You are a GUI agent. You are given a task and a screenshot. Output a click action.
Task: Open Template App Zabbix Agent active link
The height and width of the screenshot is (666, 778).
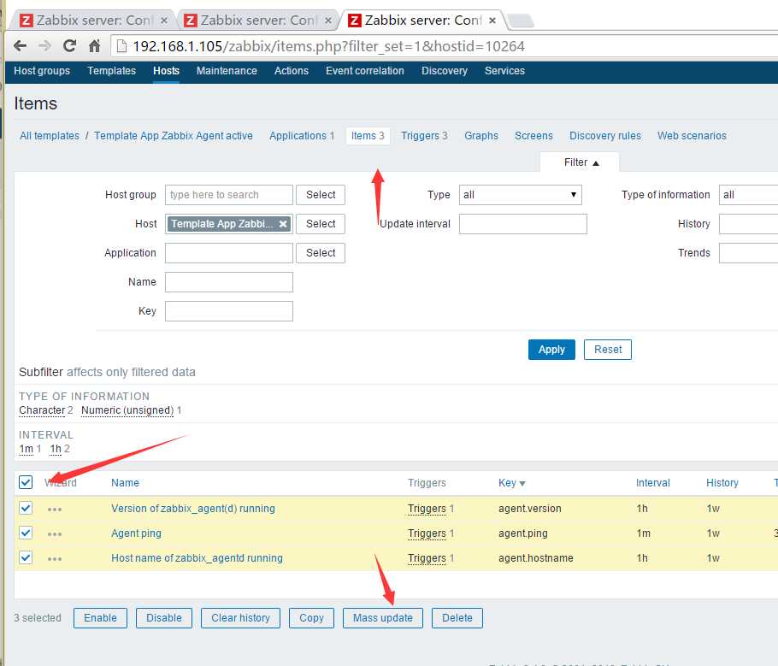tap(174, 135)
